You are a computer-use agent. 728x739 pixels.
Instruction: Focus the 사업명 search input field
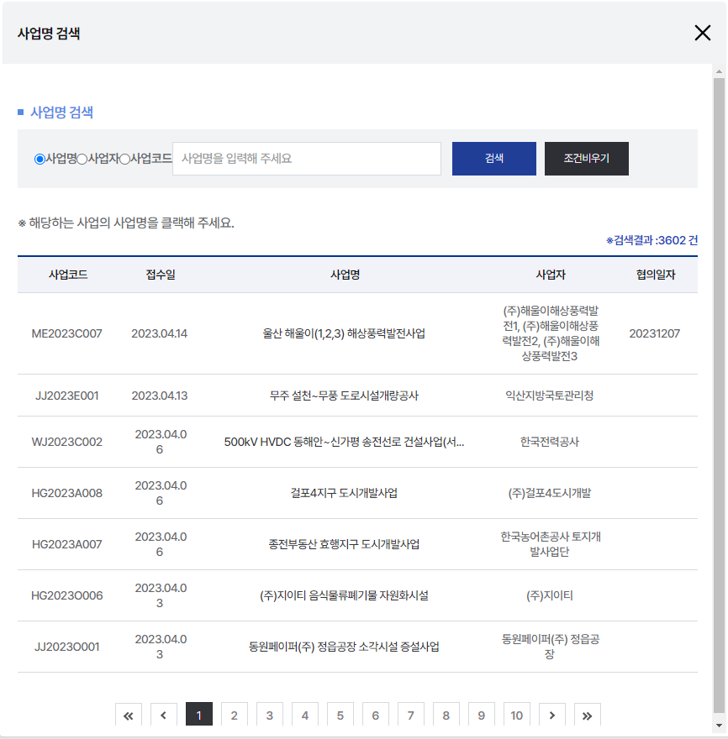click(x=307, y=159)
